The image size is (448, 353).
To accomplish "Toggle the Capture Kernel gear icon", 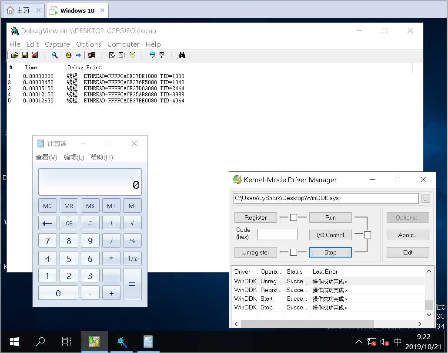I will (68, 55).
